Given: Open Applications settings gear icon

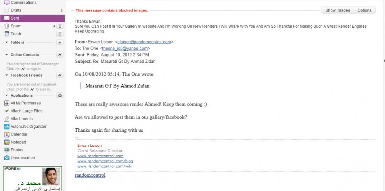Looking at the screenshot, I should [x=60, y=95].
